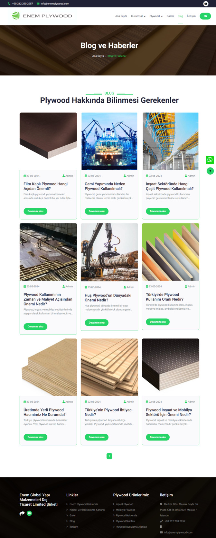The image size is (216, 538).
Task: Click the scroll-to-top arrow button
Action: click(x=210, y=171)
